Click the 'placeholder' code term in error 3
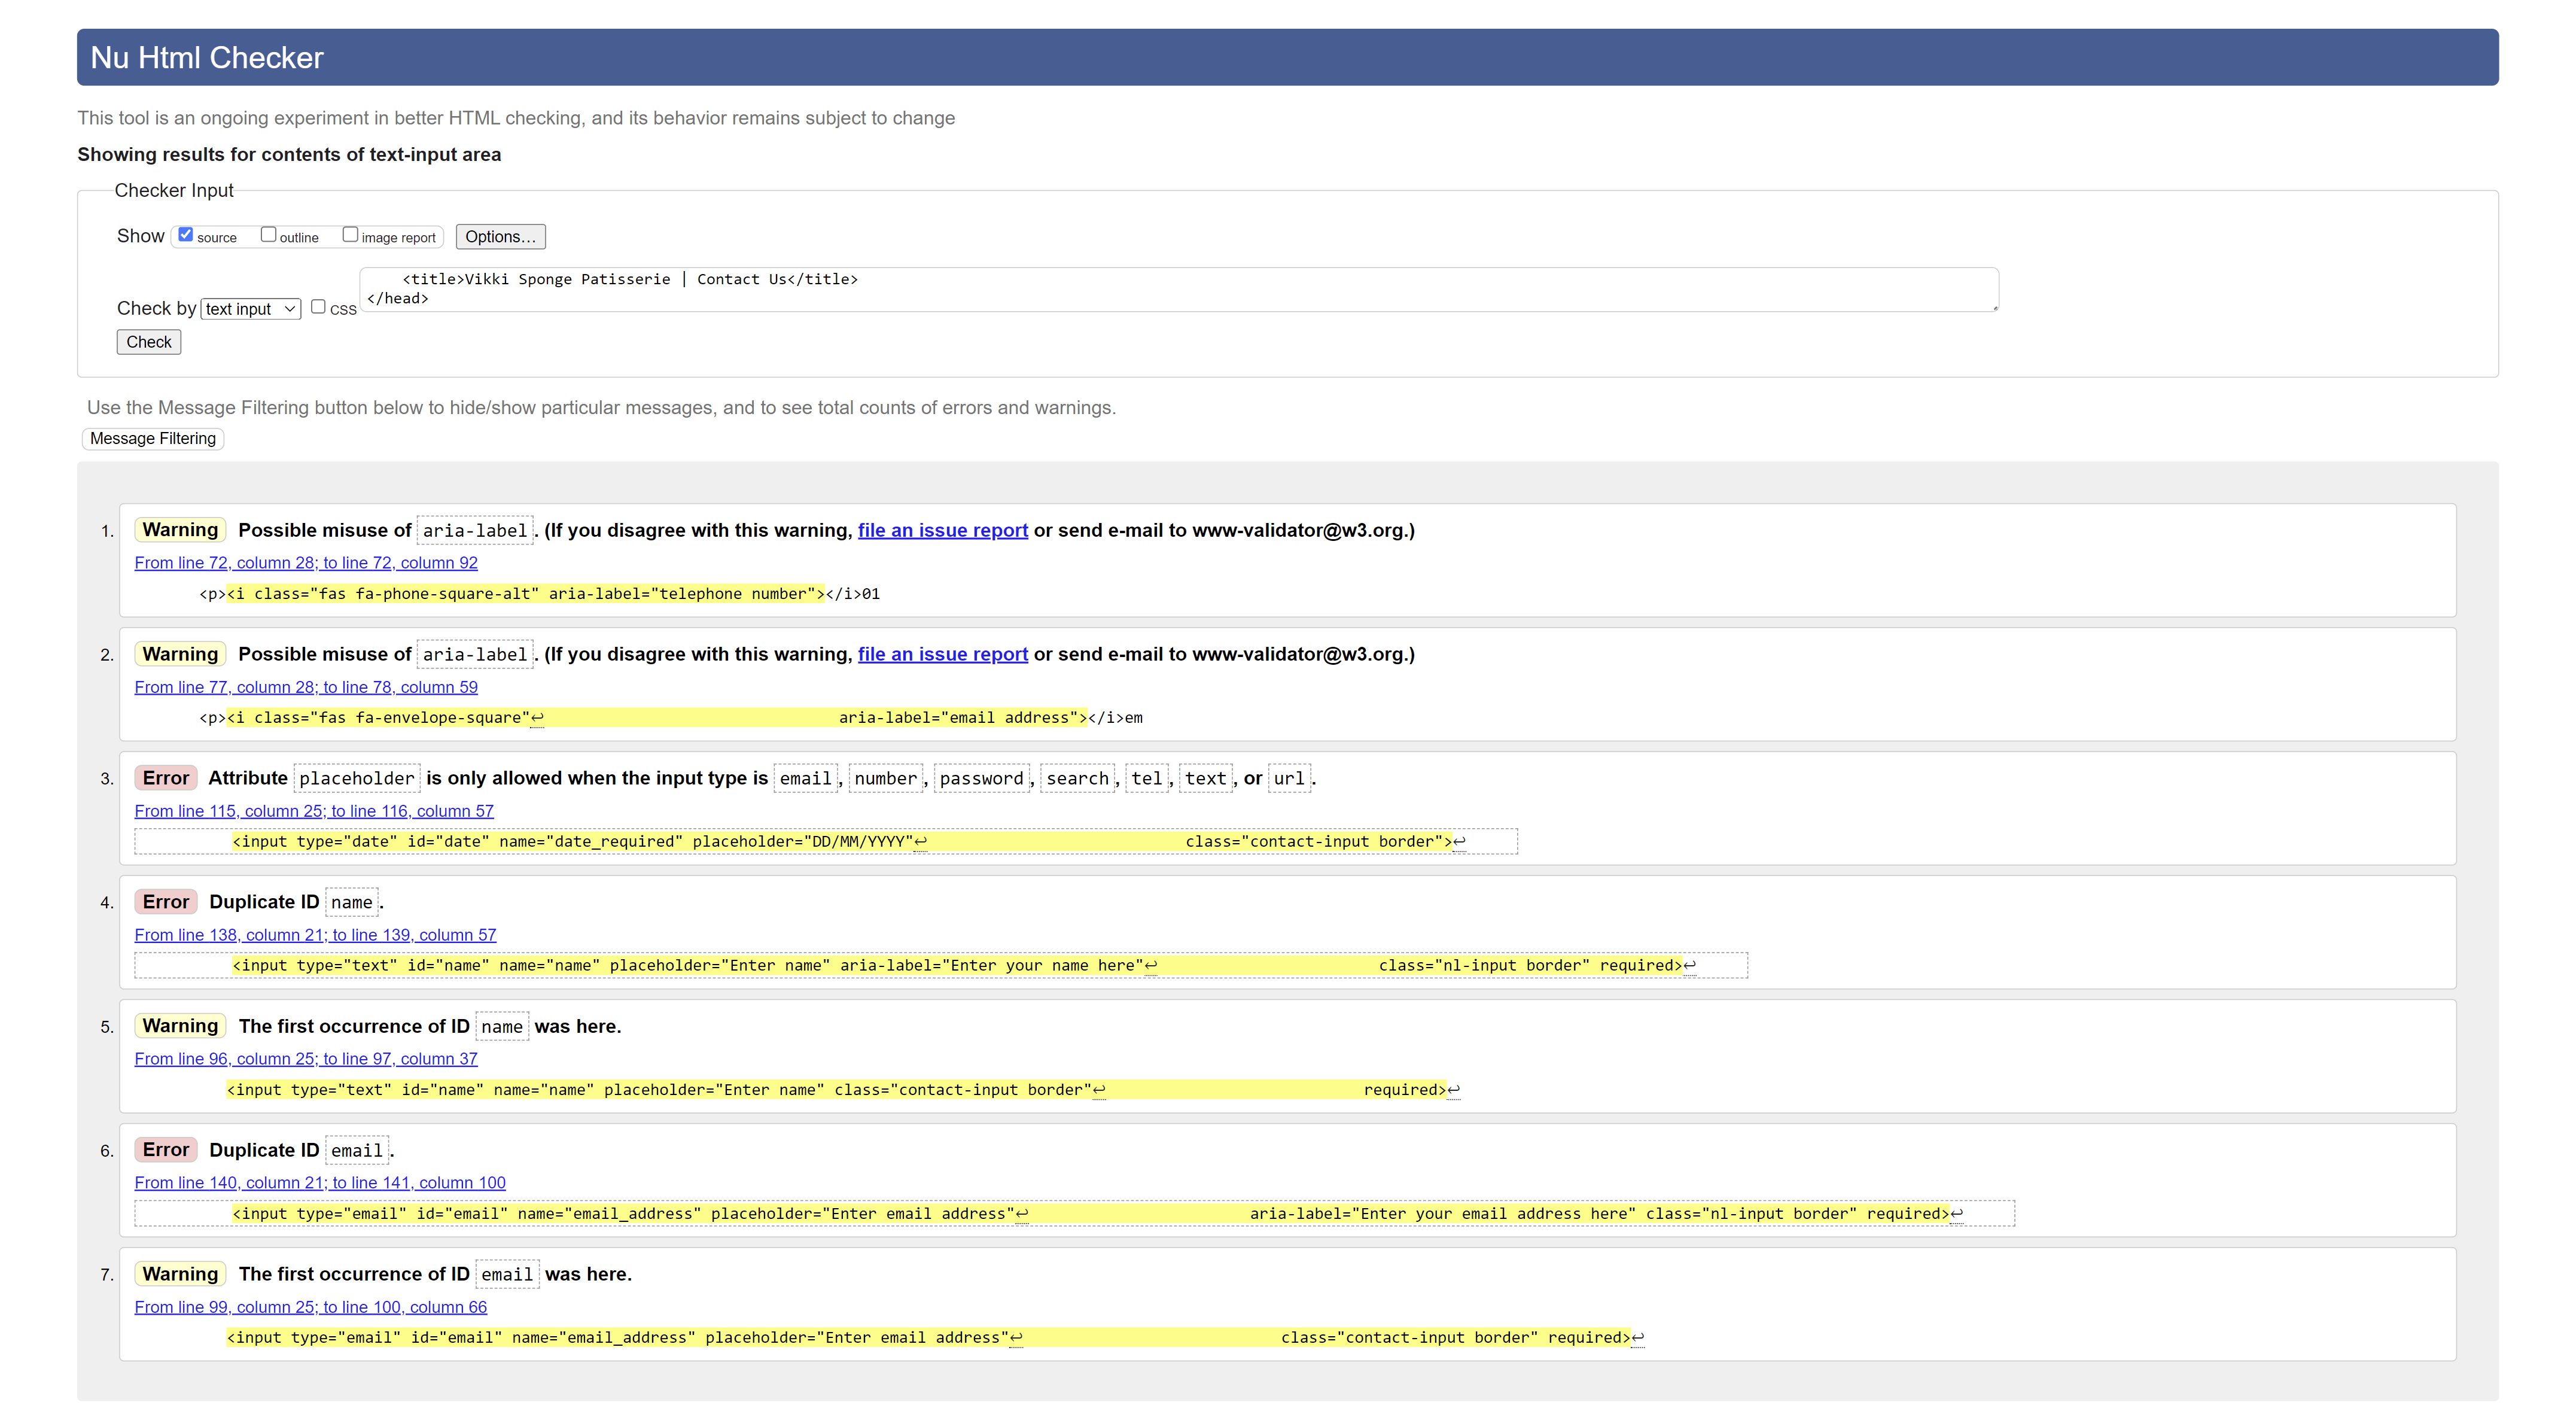 click(x=357, y=779)
